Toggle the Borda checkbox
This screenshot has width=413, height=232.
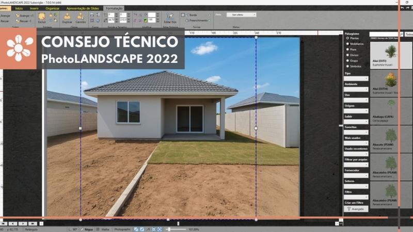click(183, 15)
